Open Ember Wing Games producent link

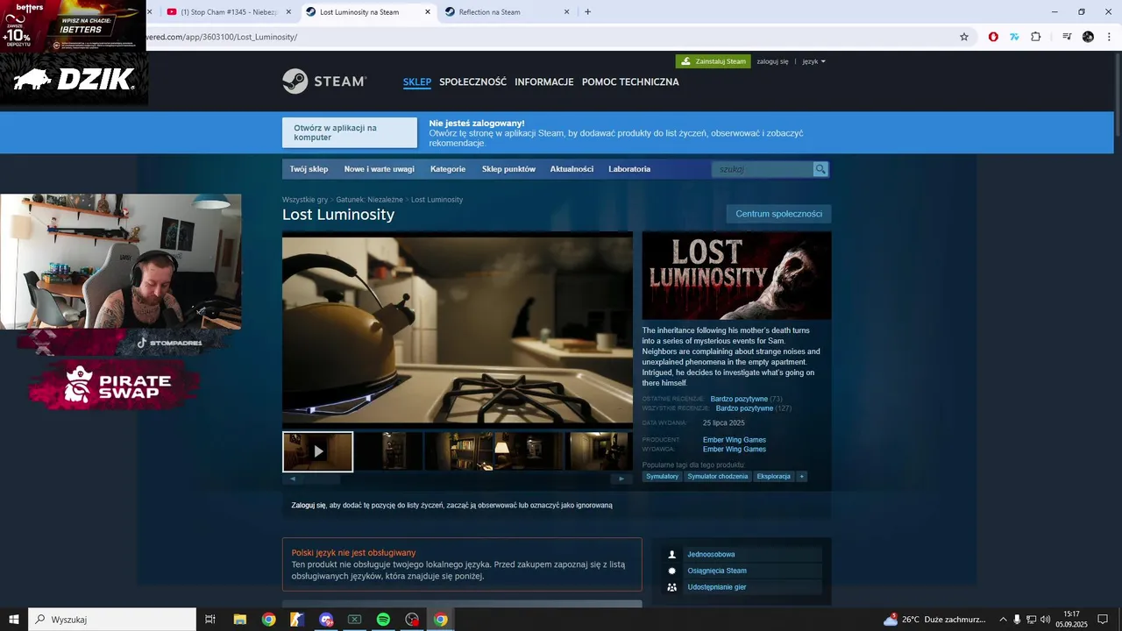point(735,440)
